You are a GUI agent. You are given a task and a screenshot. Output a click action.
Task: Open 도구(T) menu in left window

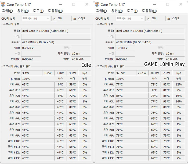[x=38, y=11]
